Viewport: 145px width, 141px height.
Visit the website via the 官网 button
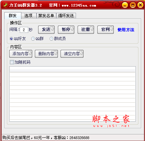point(106,30)
